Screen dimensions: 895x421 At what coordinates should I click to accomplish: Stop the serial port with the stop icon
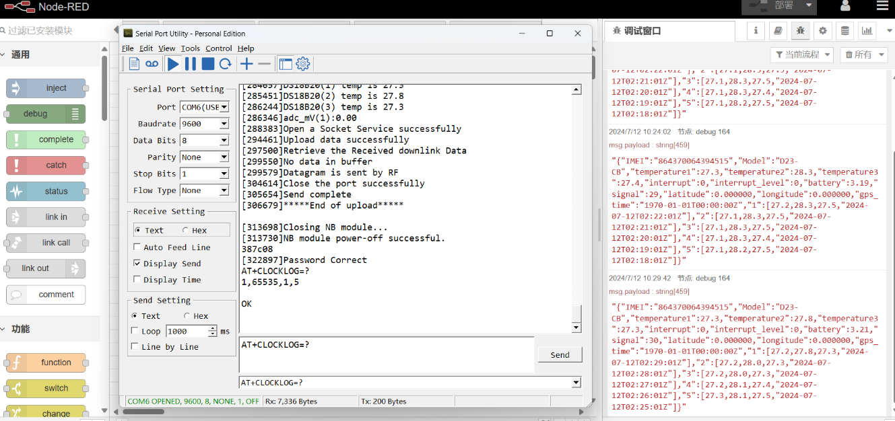208,64
